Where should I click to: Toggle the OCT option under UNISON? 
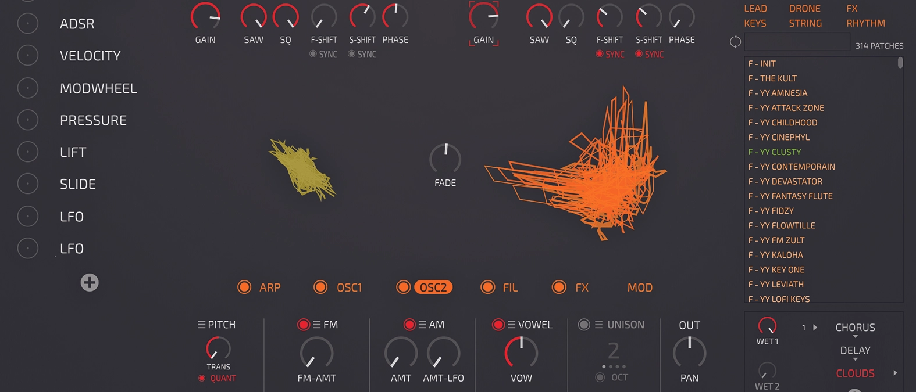pyautogui.click(x=600, y=377)
